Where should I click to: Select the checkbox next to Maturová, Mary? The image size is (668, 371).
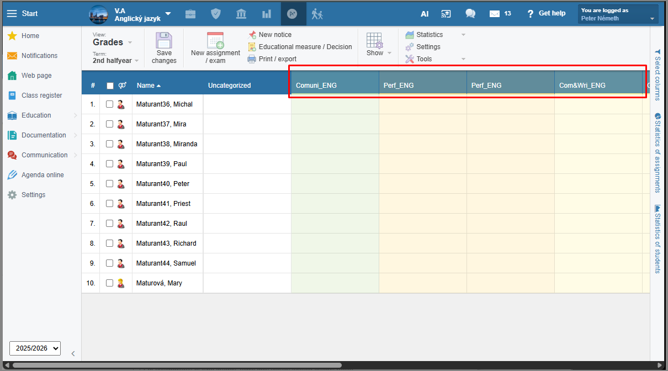109,283
